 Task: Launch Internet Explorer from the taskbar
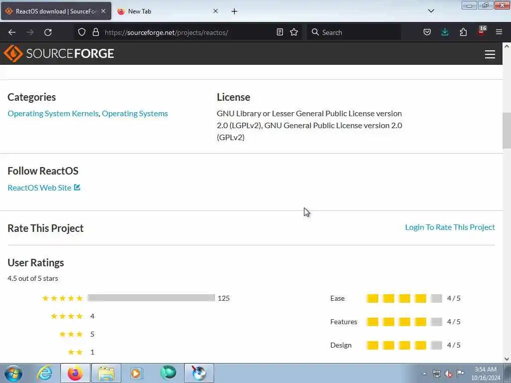pos(44,373)
